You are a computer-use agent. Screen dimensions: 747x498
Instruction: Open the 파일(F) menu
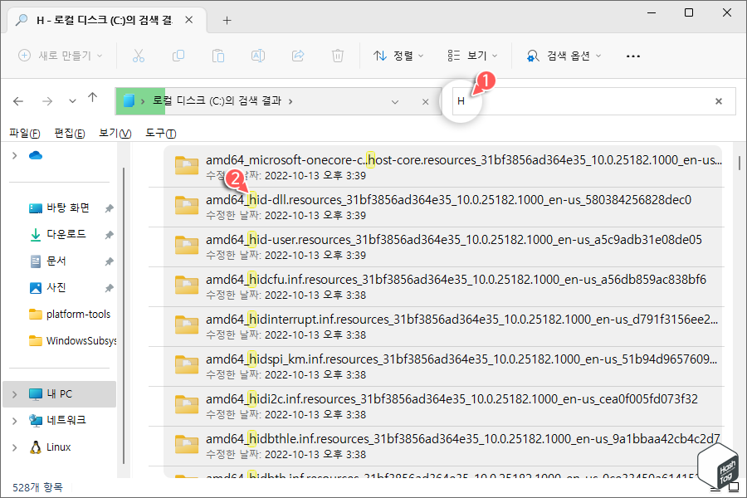click(24, 133)
